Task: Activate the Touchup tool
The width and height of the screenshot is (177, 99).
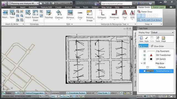Action: click(x=49, y=13)
